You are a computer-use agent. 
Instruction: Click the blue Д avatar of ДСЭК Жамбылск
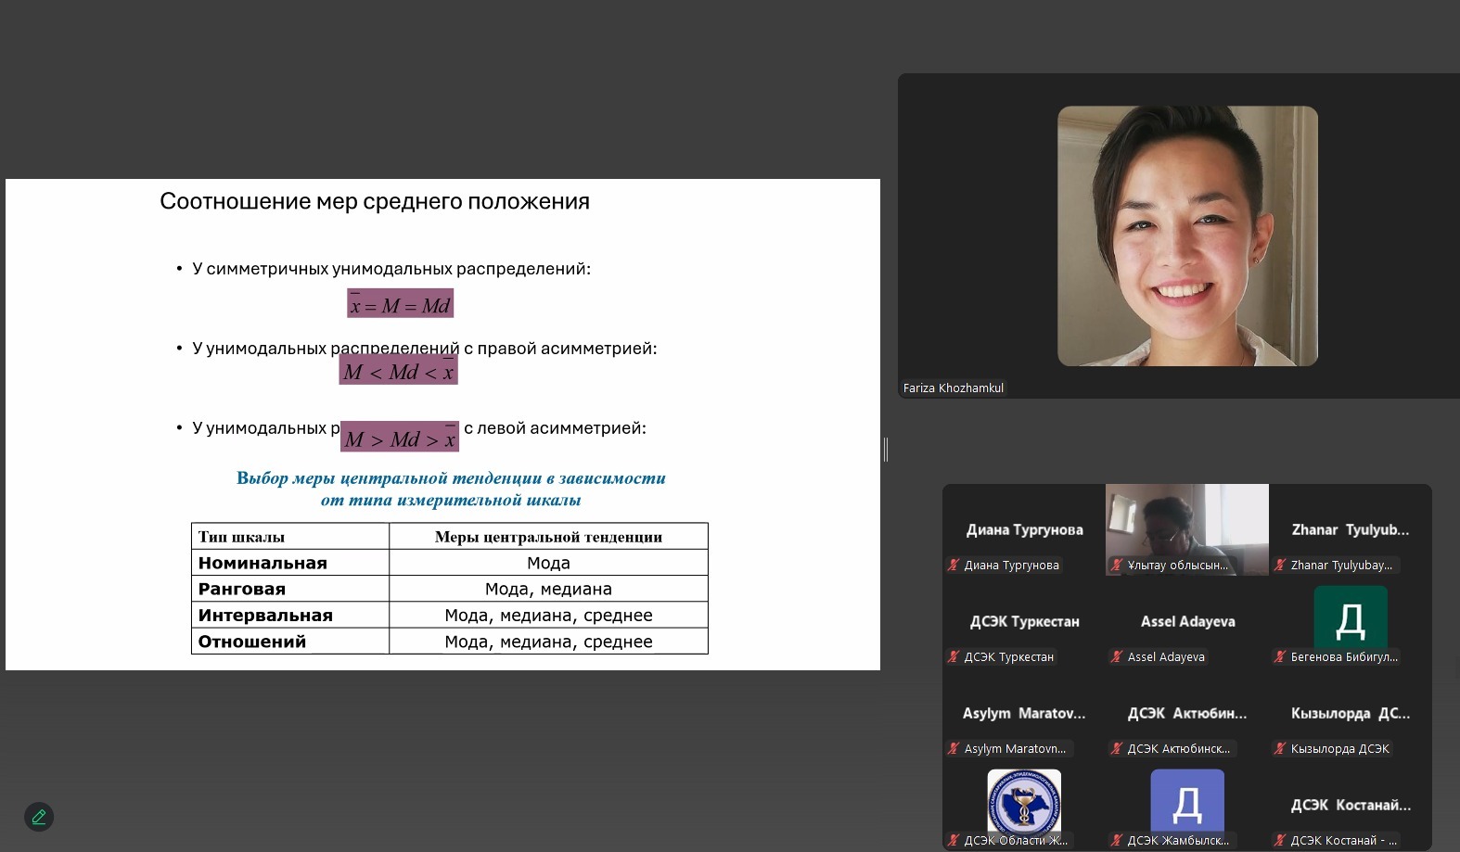click(1186, 801)
